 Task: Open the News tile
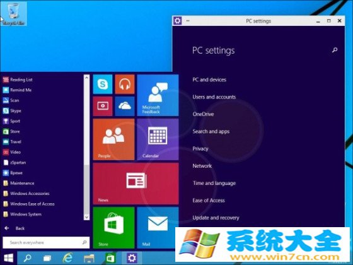tap(136, 184)
